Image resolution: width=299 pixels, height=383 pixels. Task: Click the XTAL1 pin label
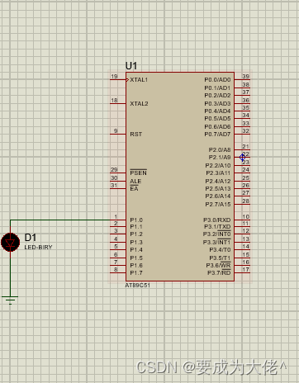tap(139, 79)
